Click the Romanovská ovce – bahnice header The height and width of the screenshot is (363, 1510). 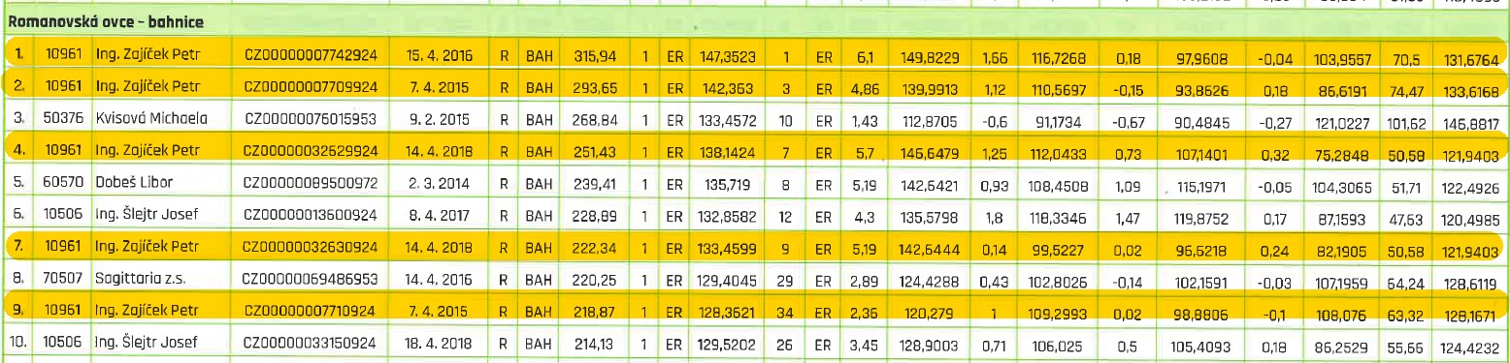click(82, 18)
